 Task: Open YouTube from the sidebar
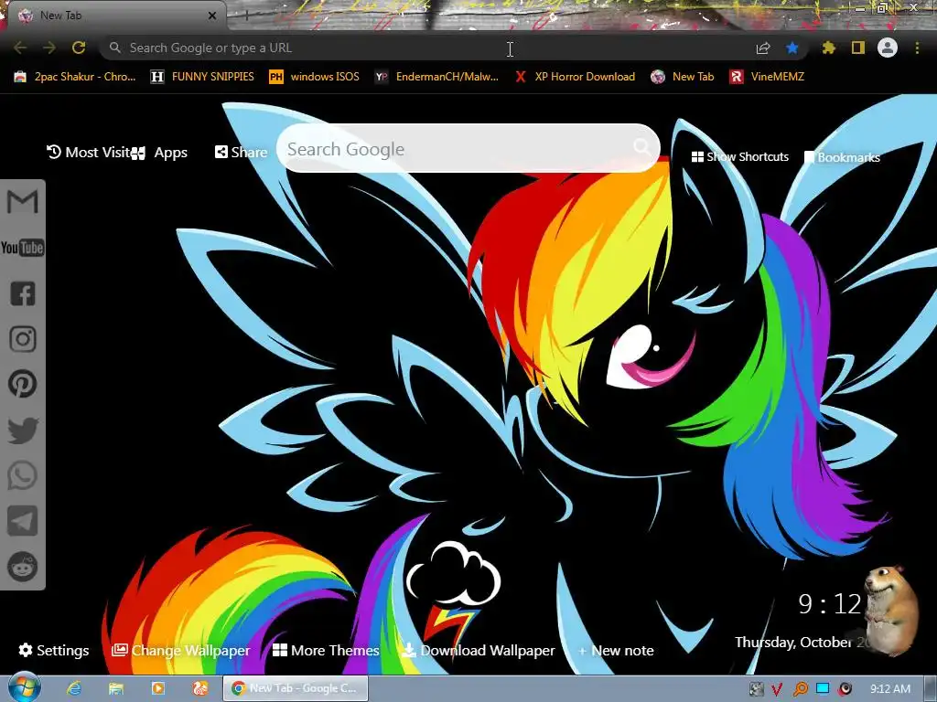tap(23, 248)
